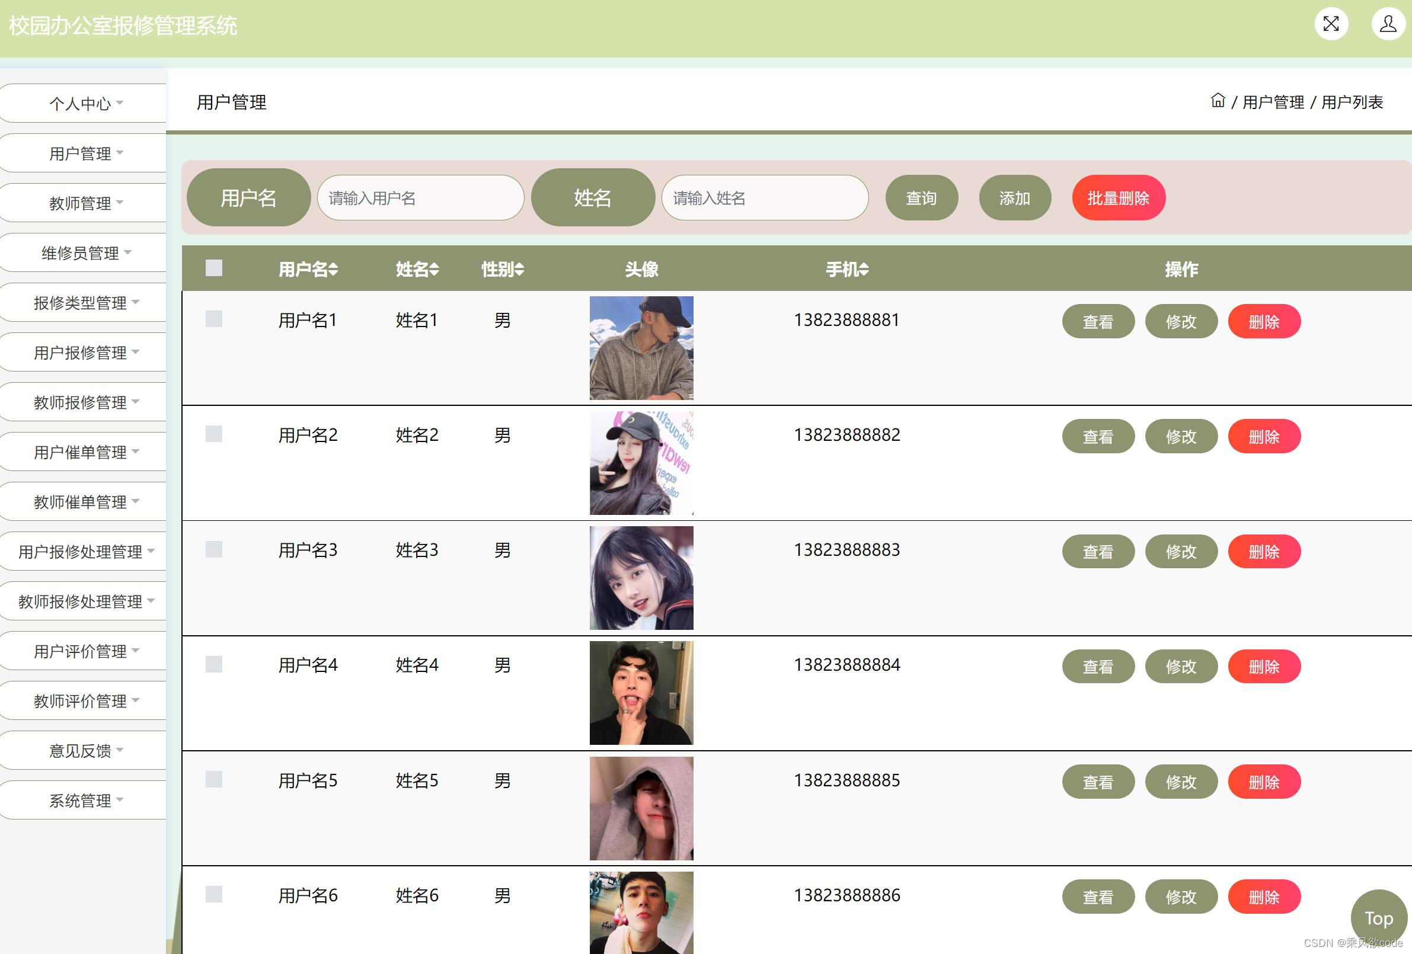The image size is (1412, 954).
Task: Select the row checkbox for 用户名3
Action: point(214,549)
